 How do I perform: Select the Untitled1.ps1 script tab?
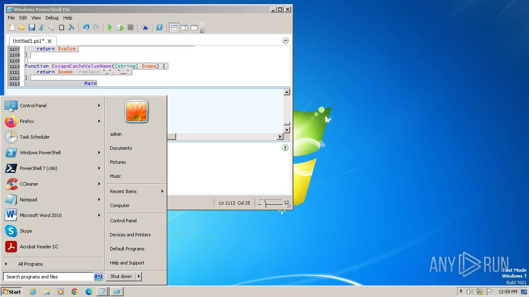click(29, 41)
